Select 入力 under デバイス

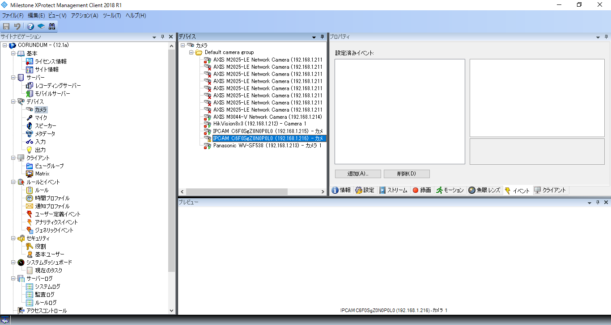coord(40,142)
